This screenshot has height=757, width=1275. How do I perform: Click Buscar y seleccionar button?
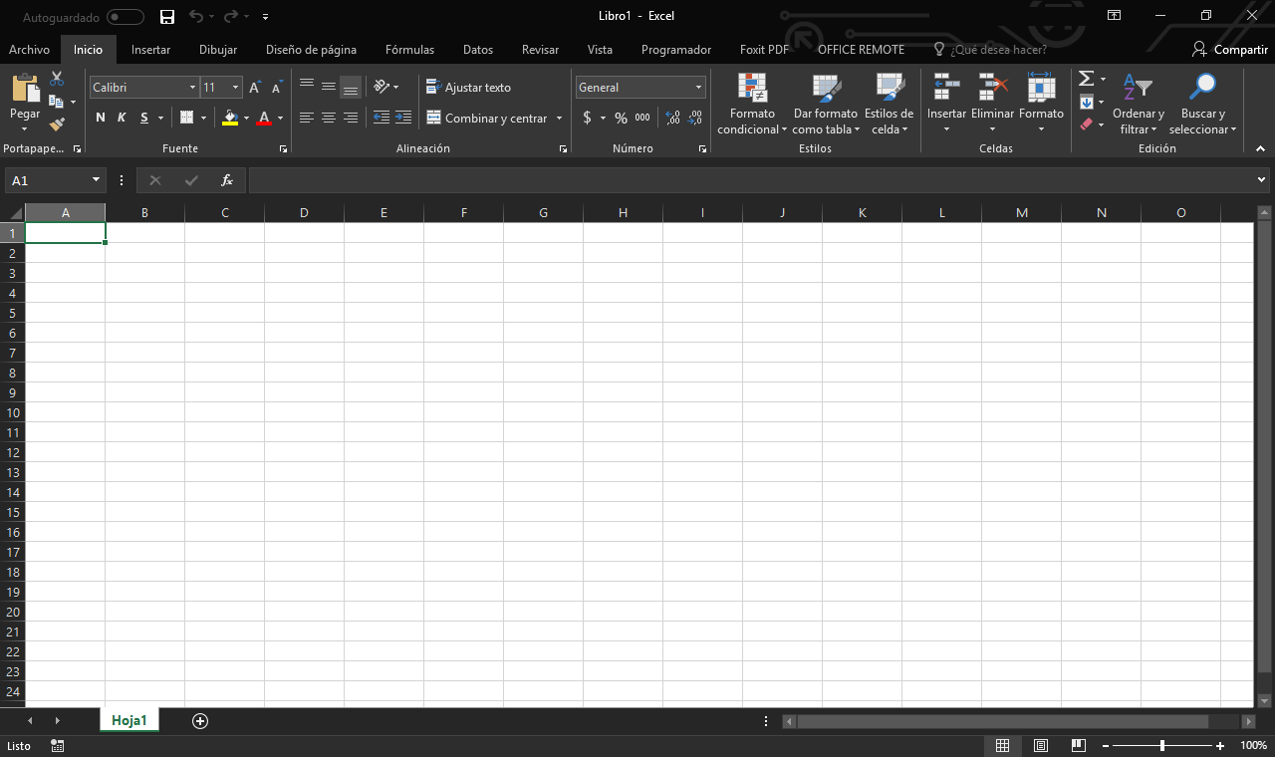point(1202,105)
